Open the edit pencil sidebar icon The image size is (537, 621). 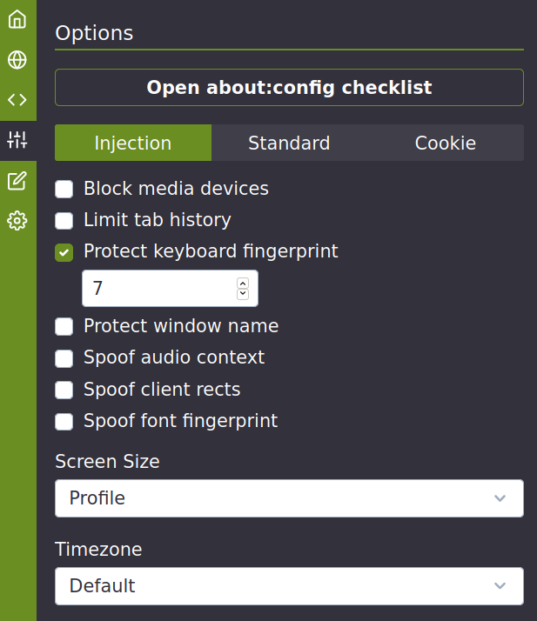[17, 181]
